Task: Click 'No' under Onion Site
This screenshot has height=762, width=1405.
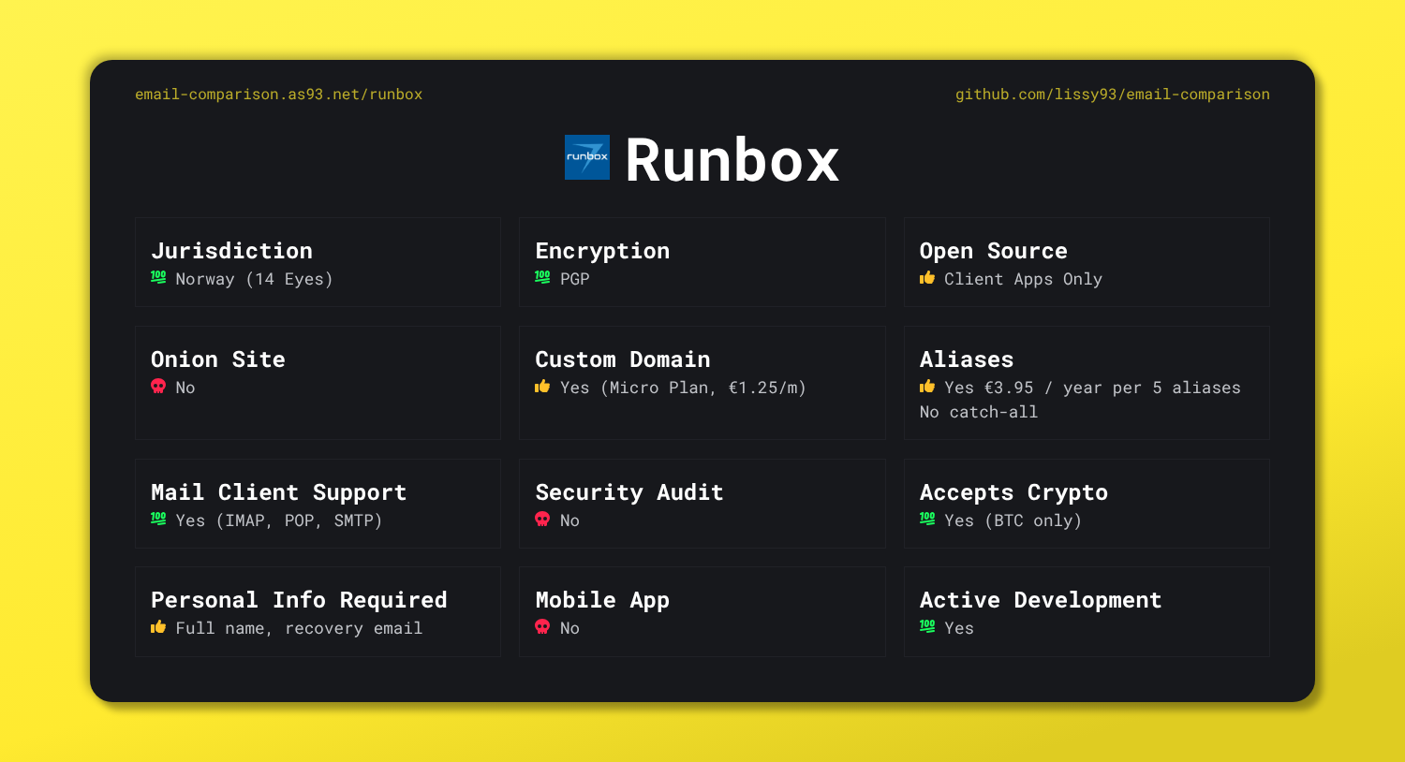Action: pyautogui.click(x=185, y=388)
